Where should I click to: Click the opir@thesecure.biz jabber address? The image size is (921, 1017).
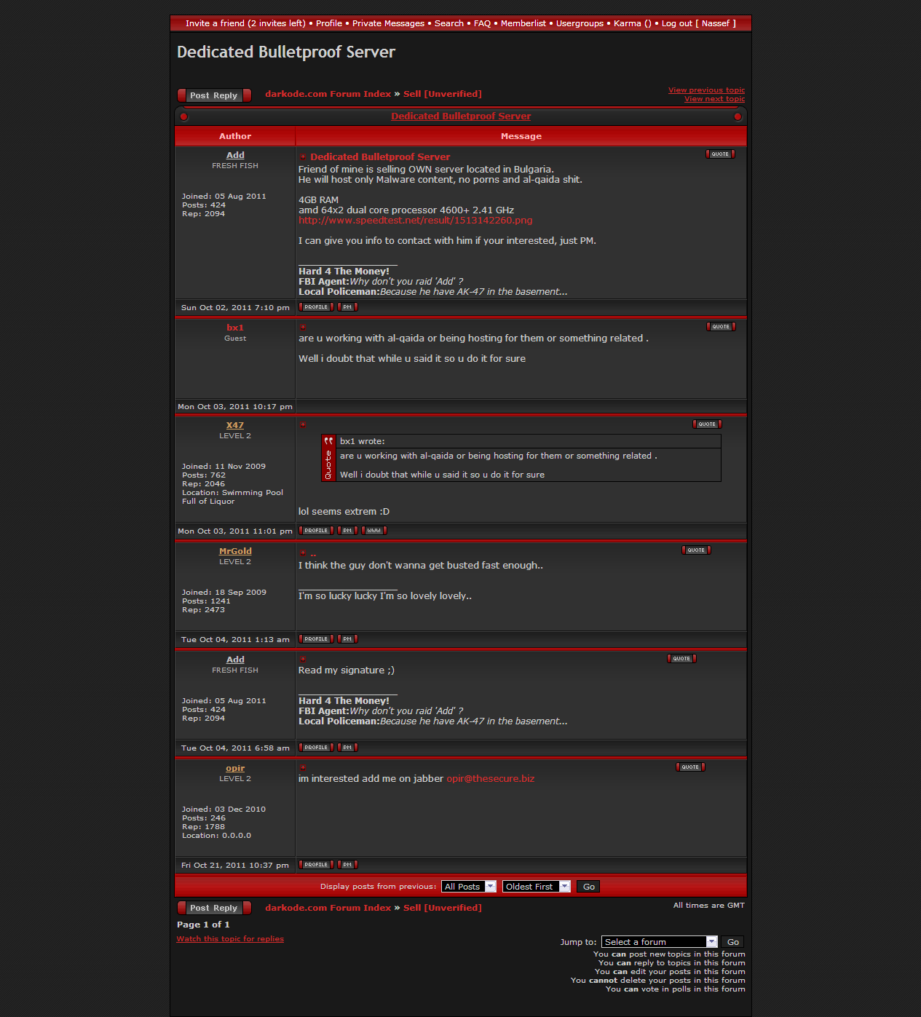pyautogui.click(x=490, y=779)
